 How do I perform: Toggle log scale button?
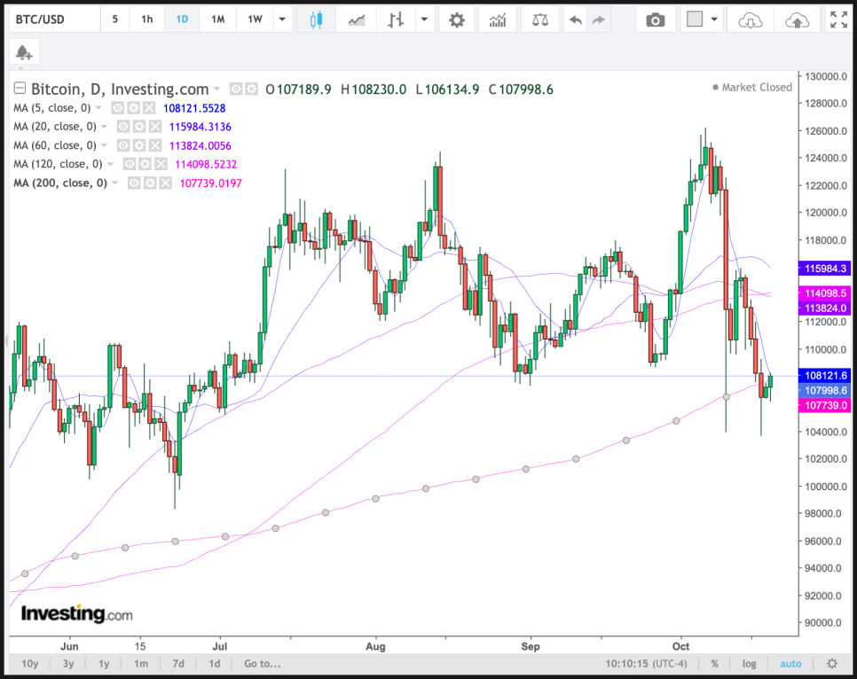click(x=750, y=664)
